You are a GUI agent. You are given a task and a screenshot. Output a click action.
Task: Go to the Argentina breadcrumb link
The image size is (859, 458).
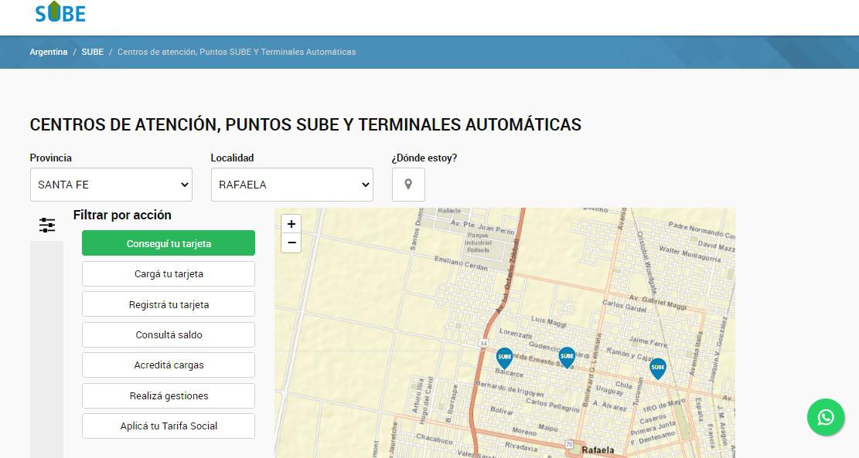coord(49,52)
